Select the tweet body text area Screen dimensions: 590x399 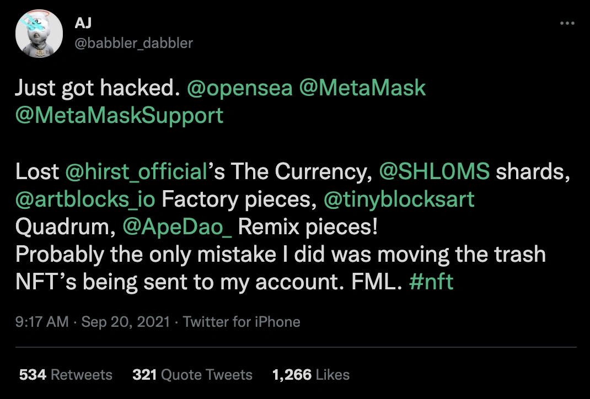coord(293,185)
